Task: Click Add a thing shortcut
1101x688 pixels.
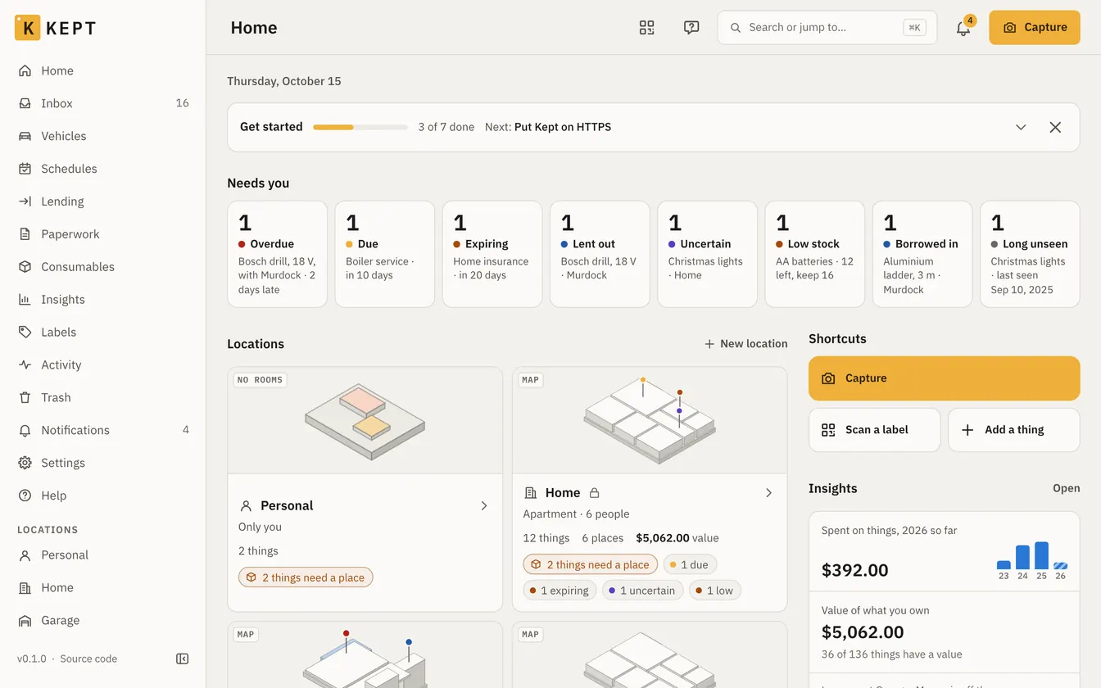Action: pos(1014,430)
